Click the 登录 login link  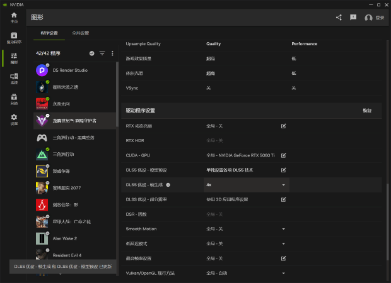pos(380,18)
